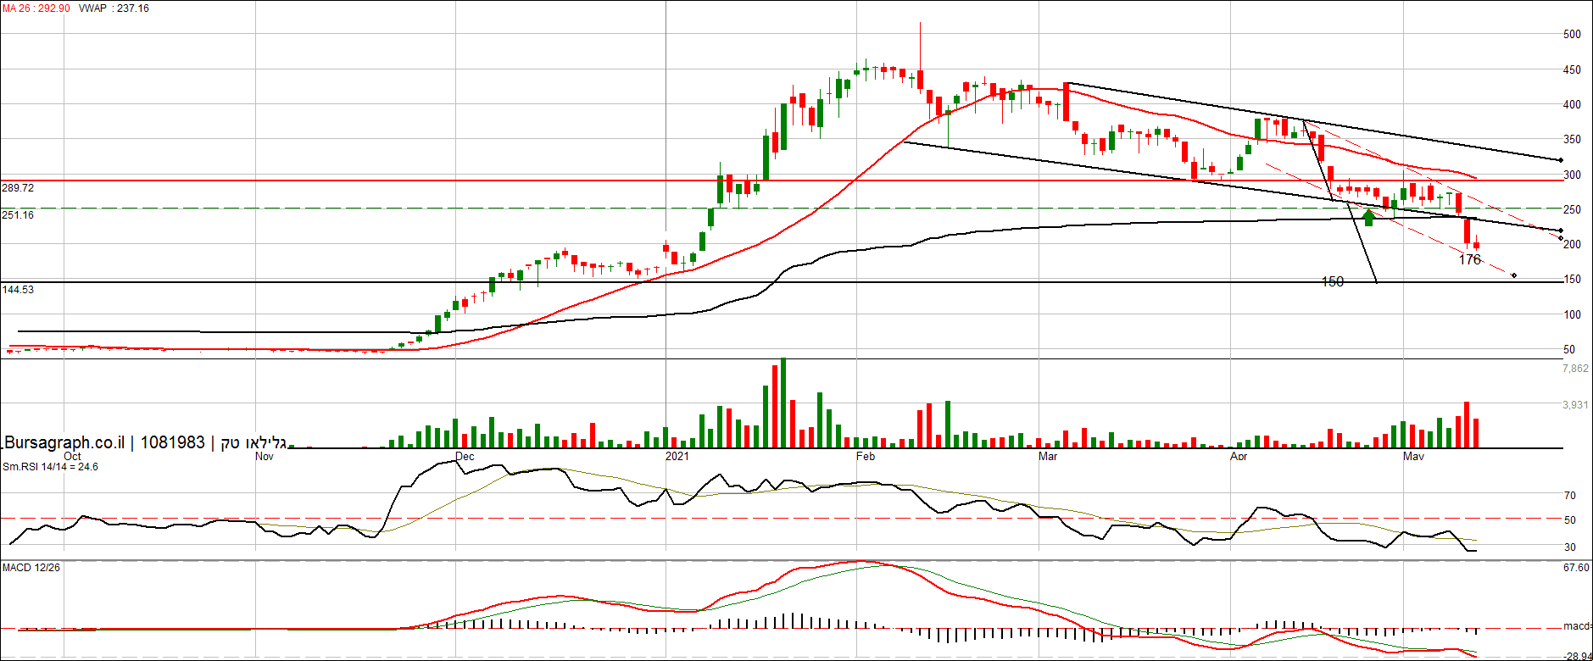Select the Dec month label
1593x661 pixels.
click(x=465, y=457)
